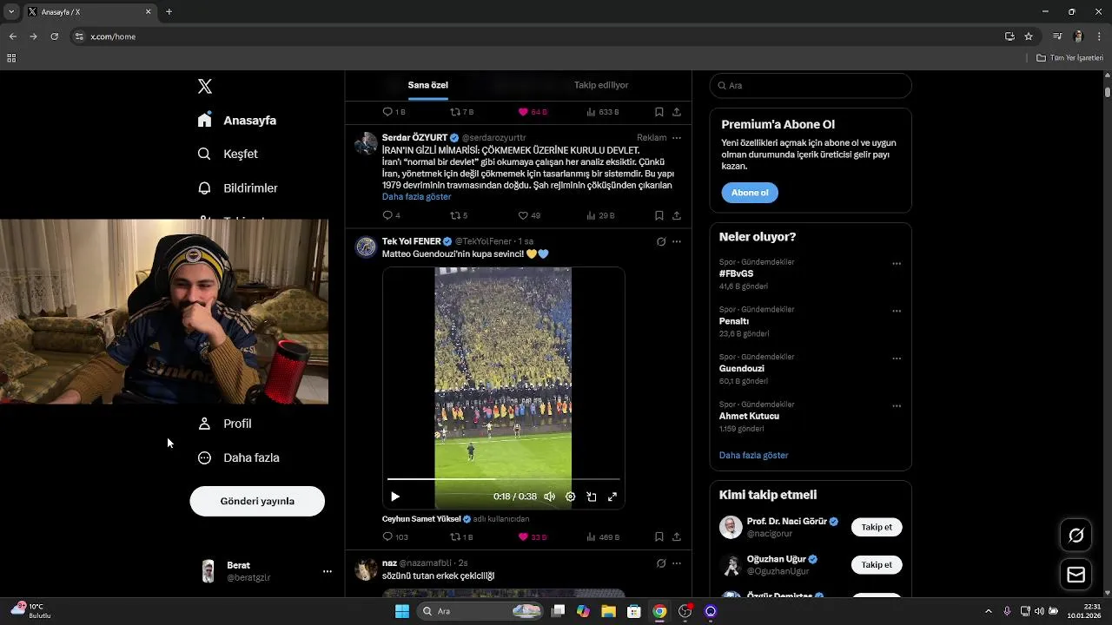Open the Windows Start menu

401,611
